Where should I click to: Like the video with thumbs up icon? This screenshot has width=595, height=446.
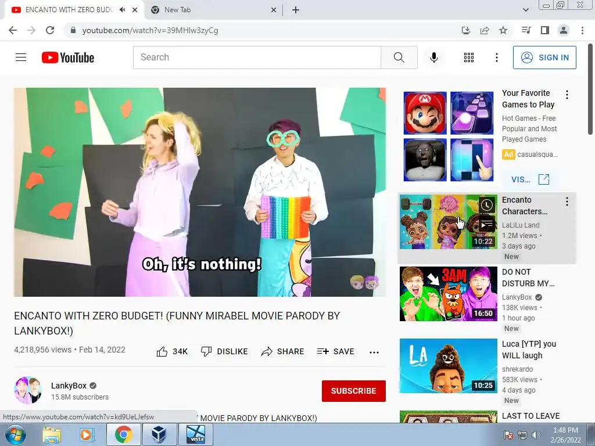tap(162, 351)
